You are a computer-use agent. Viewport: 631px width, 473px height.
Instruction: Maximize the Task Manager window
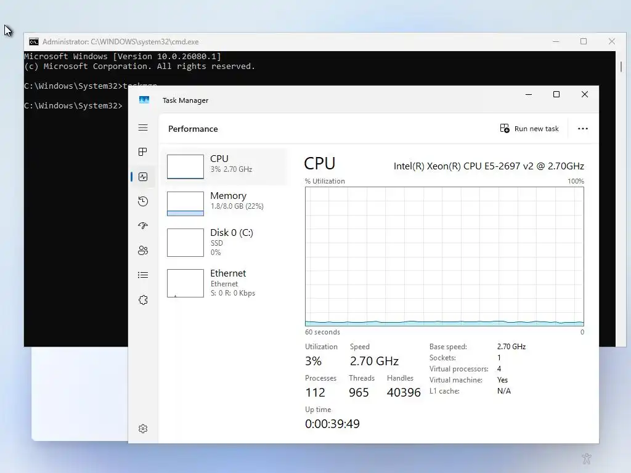(556, 94)
